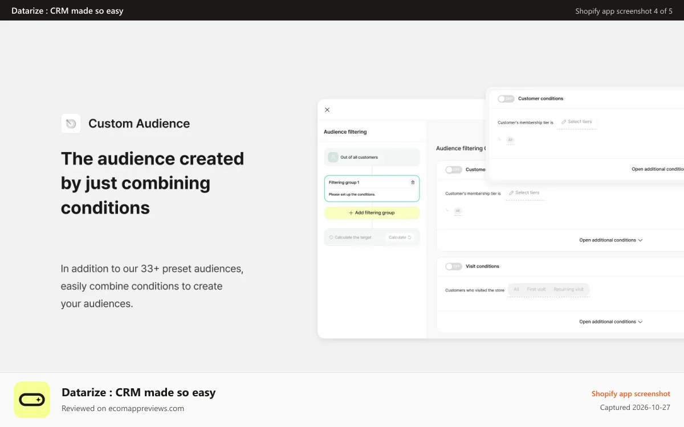684x427 pixels.
Task: Click the 33+ preset audiences paragraph
Action: (152, 286)
